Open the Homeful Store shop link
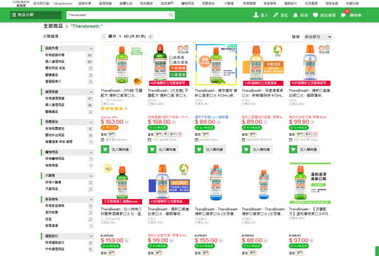The width and height of the screenshot is (379, 256). coord(209,140)
